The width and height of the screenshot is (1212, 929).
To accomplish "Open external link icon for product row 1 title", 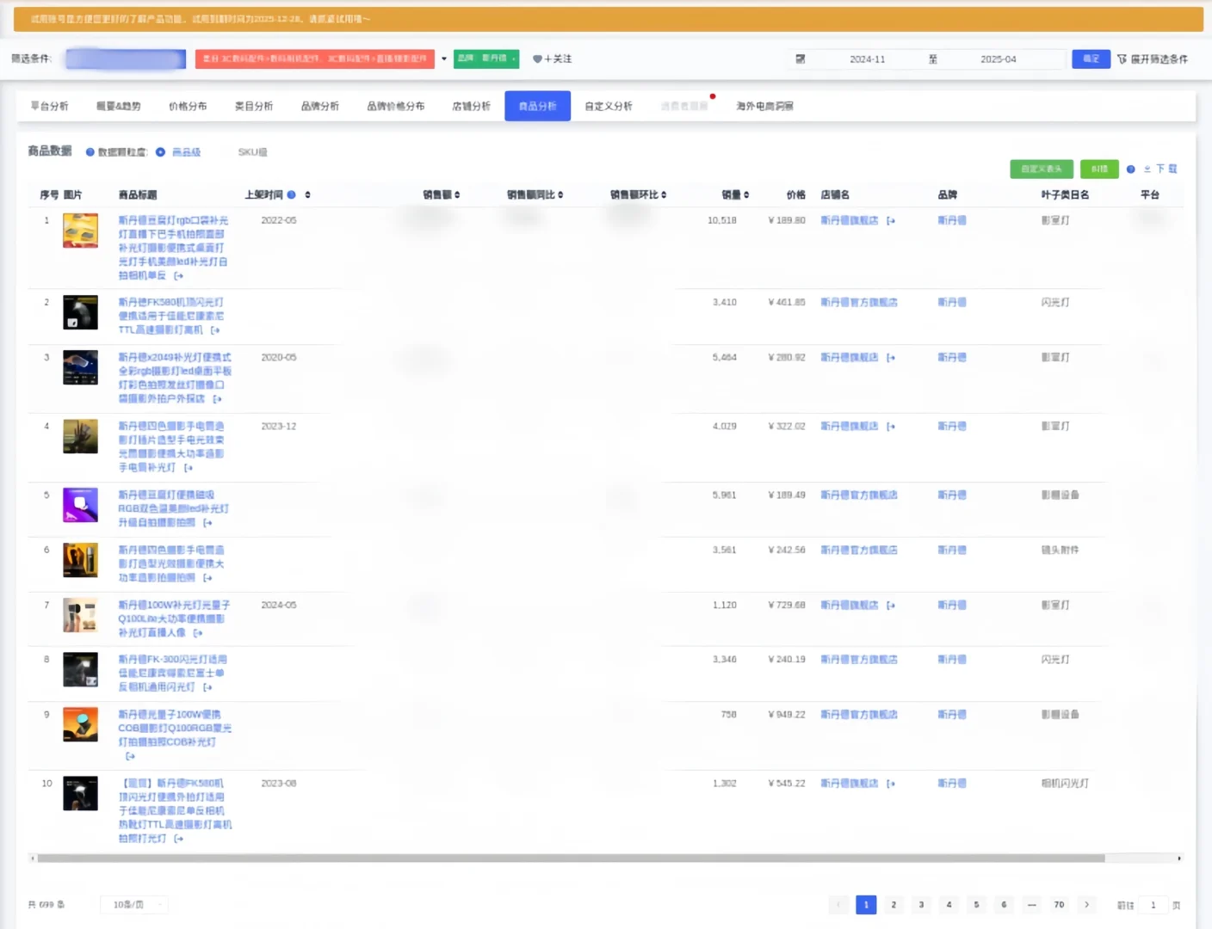I will pos(179,276).
